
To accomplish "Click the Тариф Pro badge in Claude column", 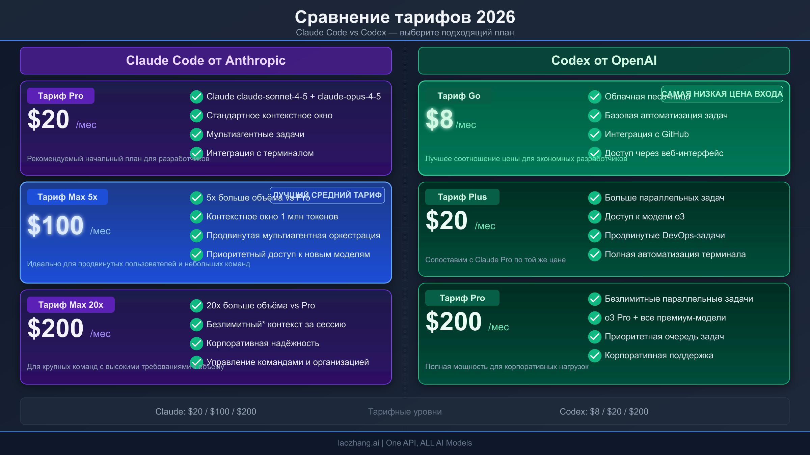I will point(61,95).
